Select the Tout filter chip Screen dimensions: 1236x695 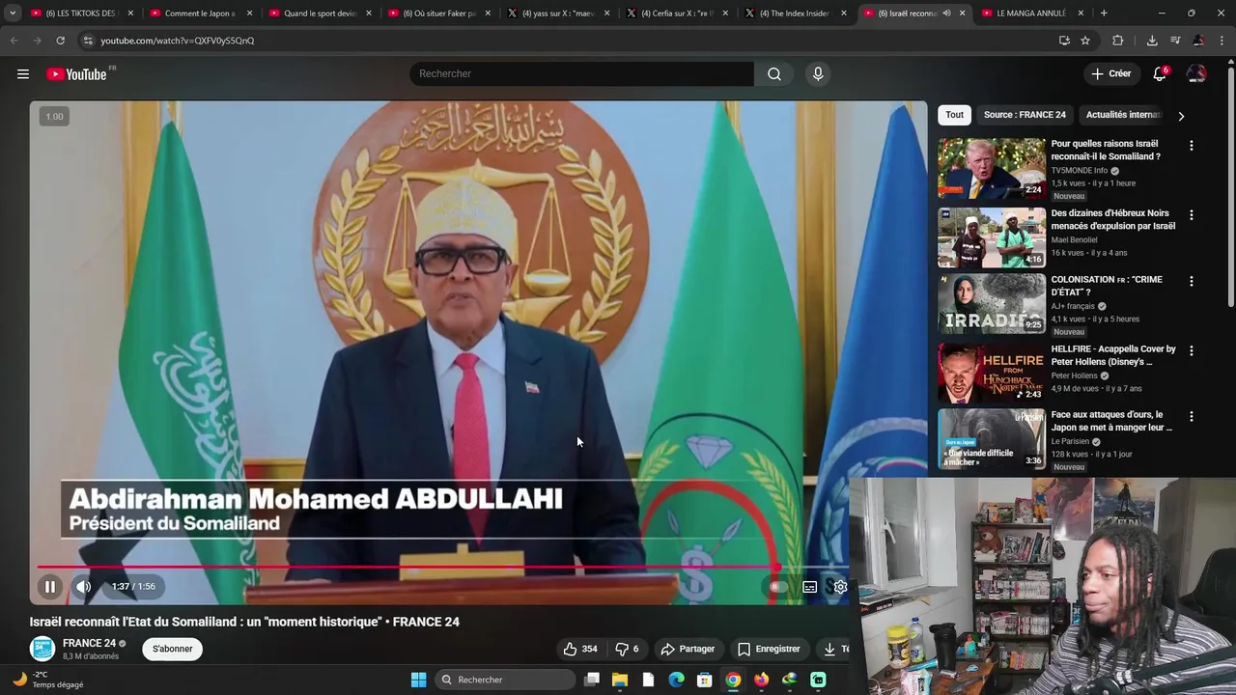(954, 115)
